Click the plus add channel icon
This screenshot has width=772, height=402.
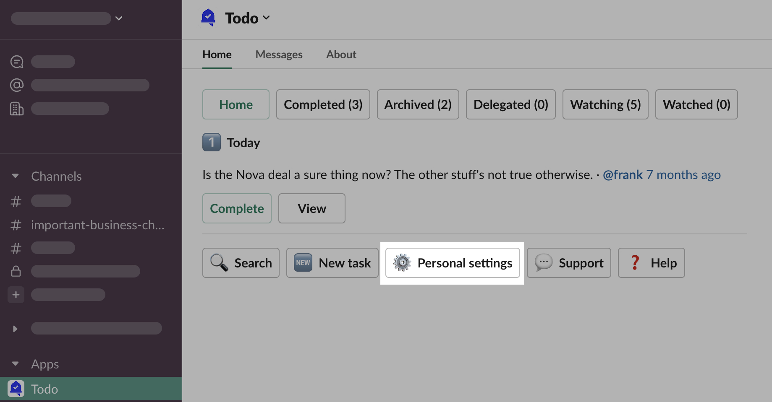point(16,295)
